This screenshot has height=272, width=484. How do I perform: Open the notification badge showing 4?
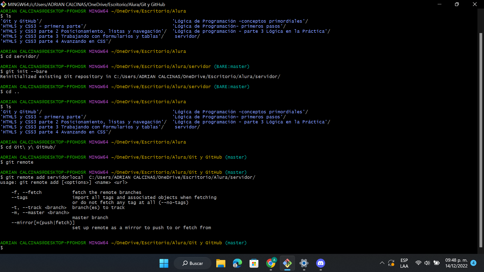(473, 263)
